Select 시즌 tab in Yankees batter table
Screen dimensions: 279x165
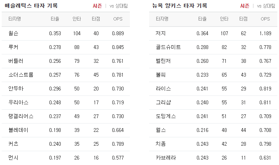[x=245, y=6]
